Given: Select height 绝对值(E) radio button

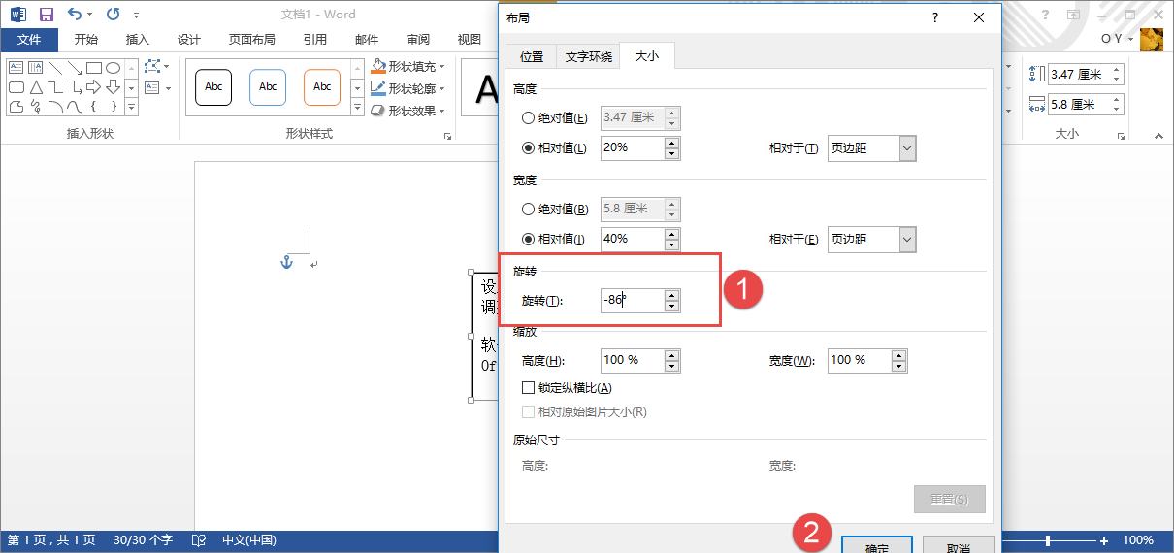Looking at the screenshot, I should (528, 118).
